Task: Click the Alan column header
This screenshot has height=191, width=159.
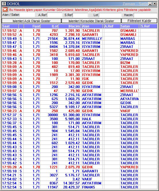Action: (92, 26)
